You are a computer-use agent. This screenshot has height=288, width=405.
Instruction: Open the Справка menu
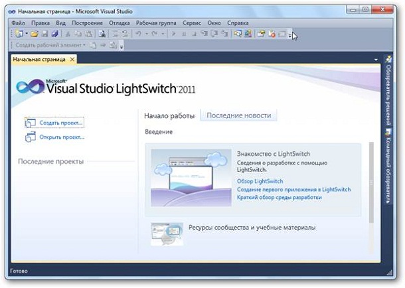238,23
